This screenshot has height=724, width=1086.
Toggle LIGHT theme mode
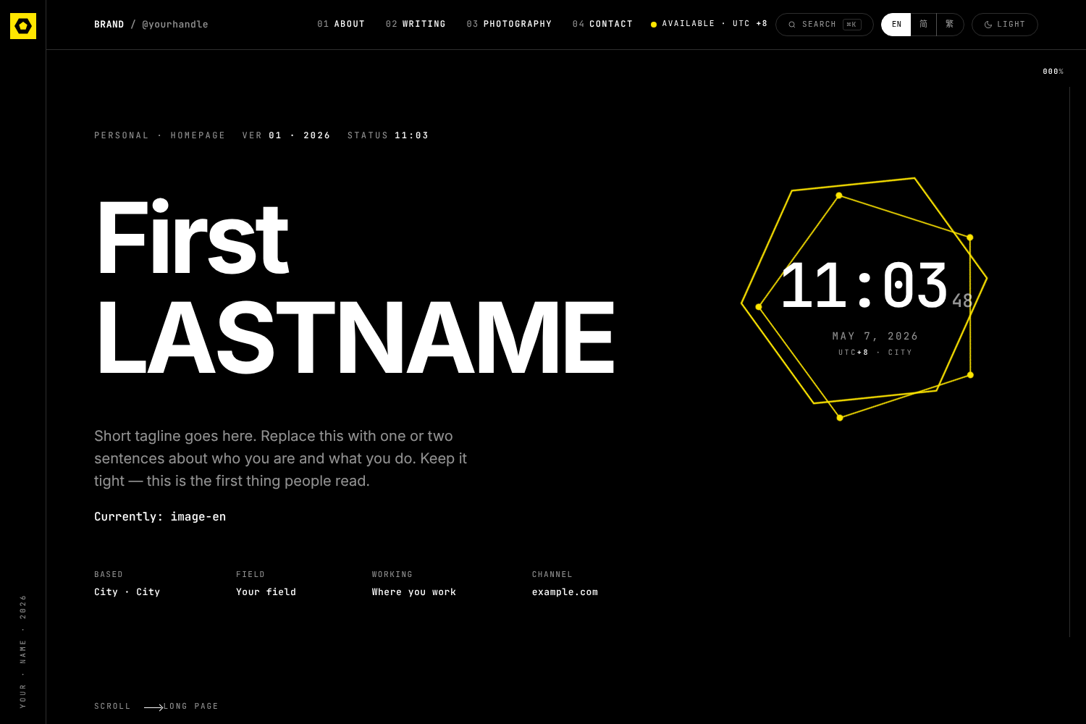click(1005, 25)
